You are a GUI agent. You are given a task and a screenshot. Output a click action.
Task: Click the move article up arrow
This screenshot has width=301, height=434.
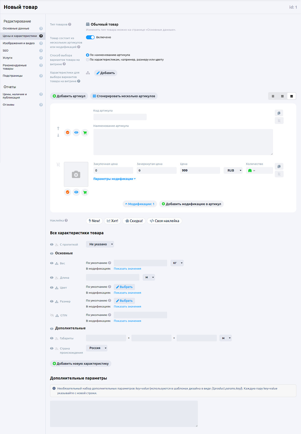tap(58, 128)
